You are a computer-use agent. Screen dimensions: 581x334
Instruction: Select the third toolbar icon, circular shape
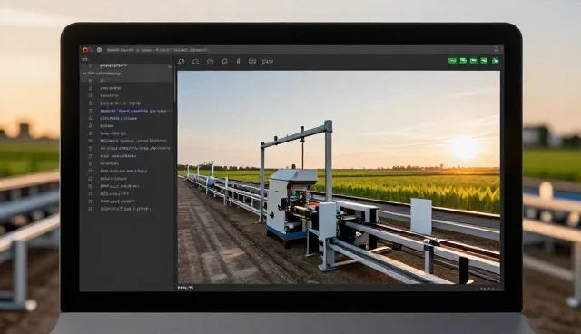coord(210,62)
